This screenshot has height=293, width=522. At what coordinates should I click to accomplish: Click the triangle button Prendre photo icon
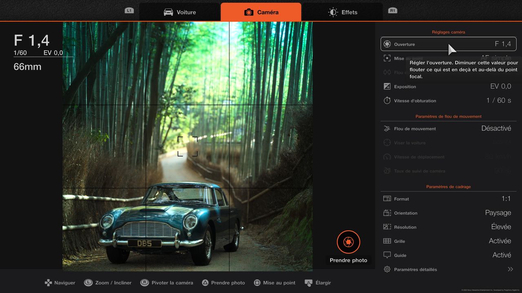pyautogui.click(x=205, y=282)
